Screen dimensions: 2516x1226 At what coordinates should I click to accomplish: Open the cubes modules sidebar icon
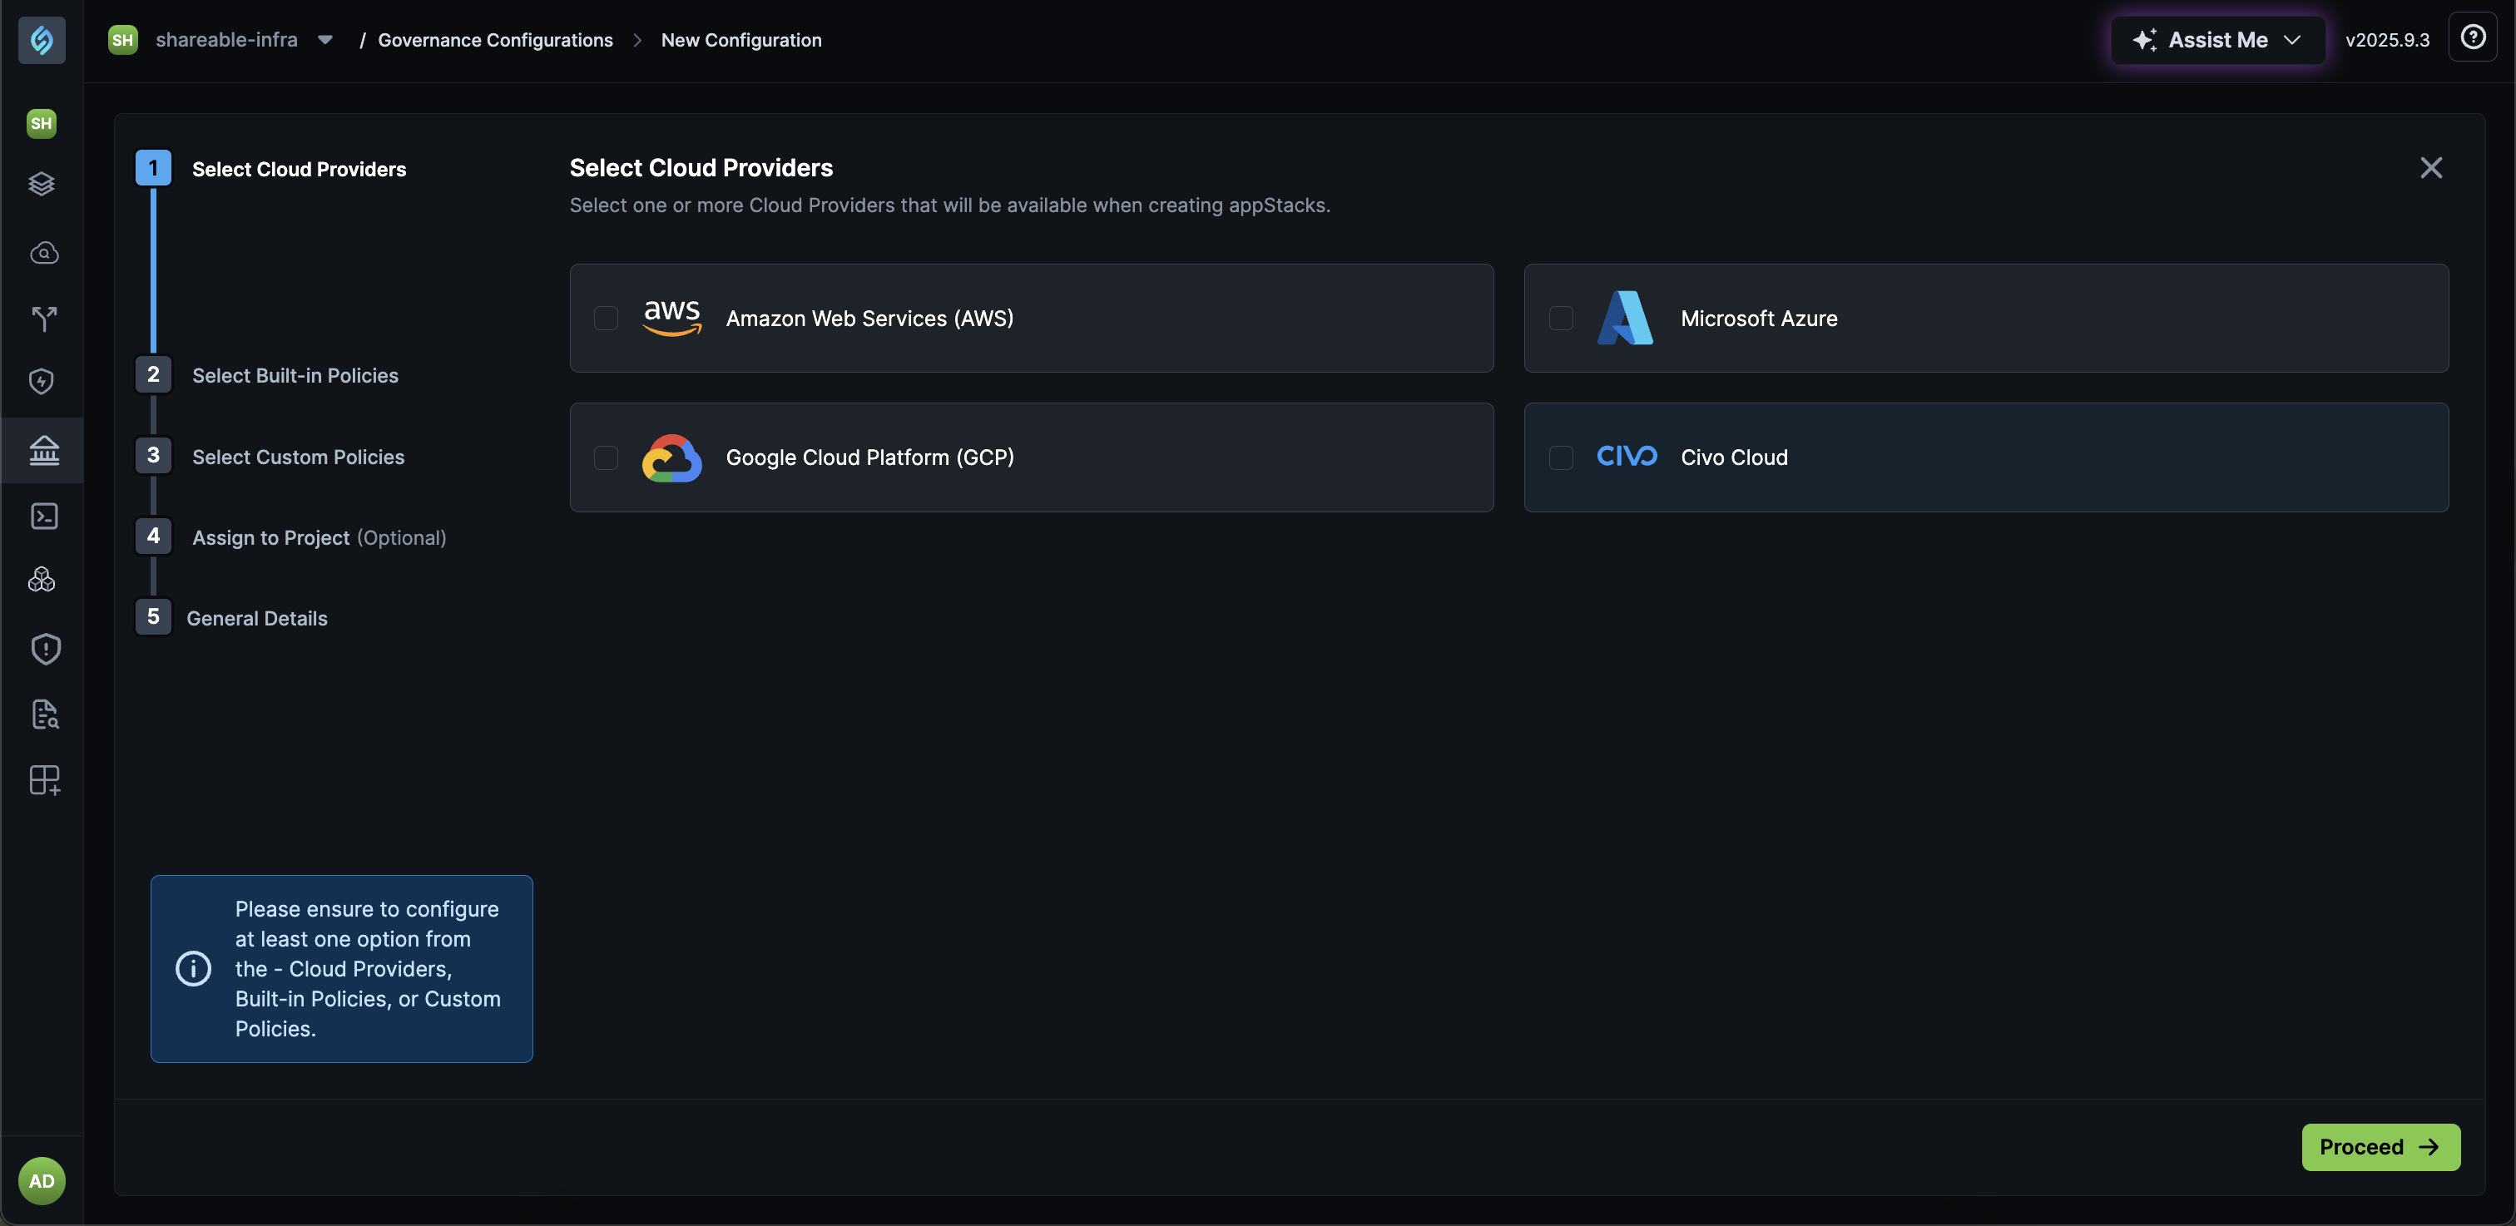[42, 580]
